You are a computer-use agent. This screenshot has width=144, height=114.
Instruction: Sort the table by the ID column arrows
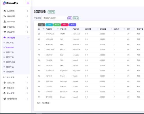tap(43, 29)
